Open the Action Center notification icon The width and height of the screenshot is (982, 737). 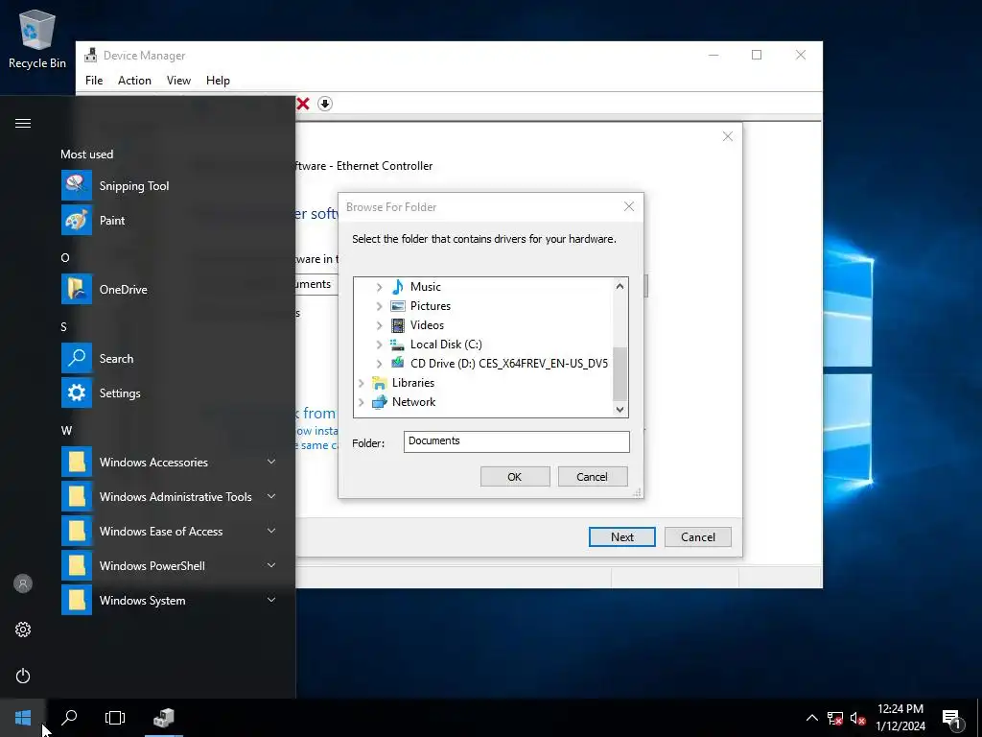coord(951,718)
